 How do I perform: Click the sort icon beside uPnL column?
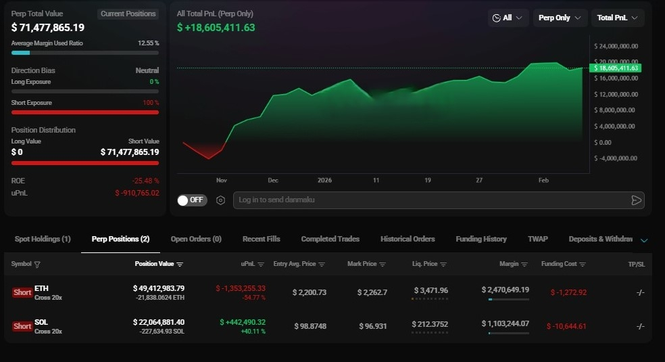pyautogui.click(x=261, y=265)
